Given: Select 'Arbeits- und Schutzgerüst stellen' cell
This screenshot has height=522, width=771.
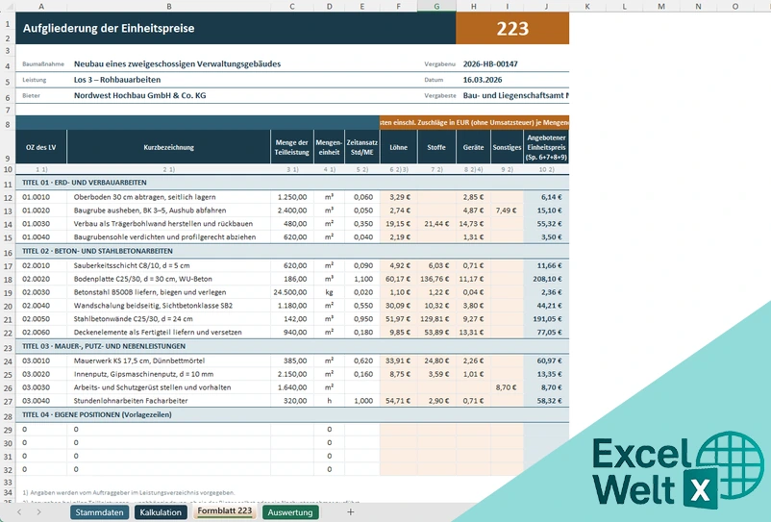Looking at the screenshot, I should click(168, 387).
